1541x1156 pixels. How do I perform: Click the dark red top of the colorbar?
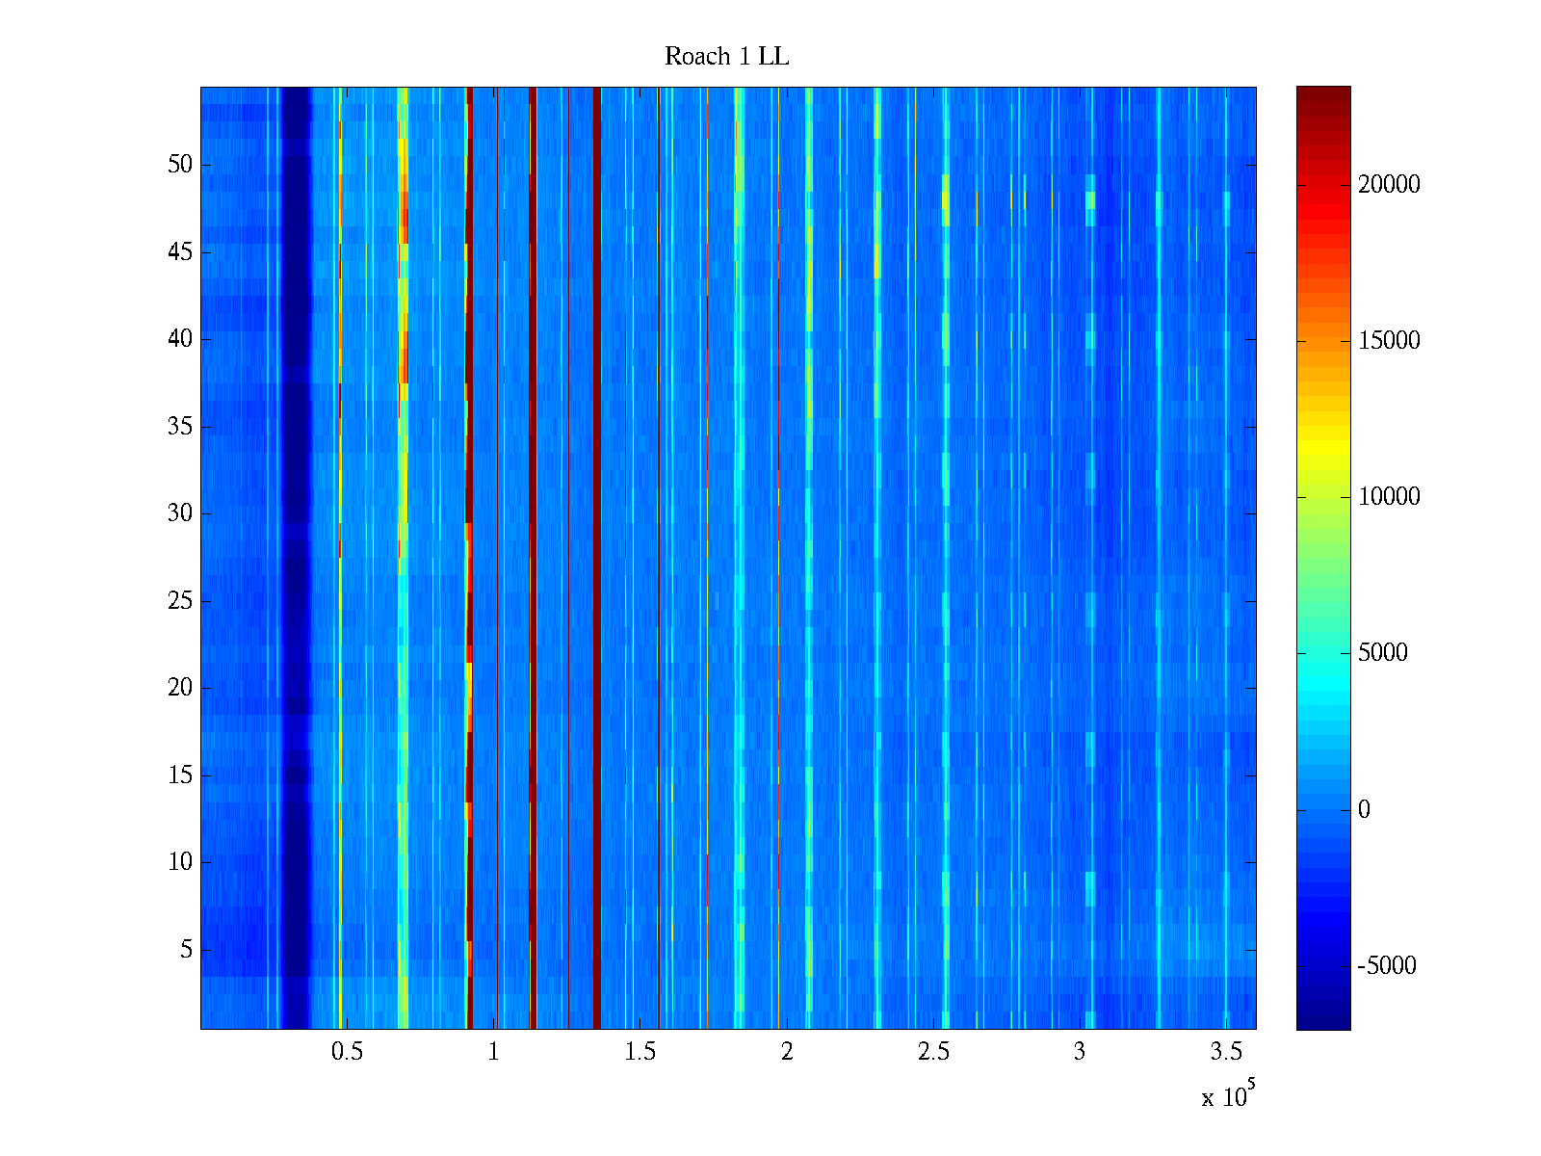1322,96
